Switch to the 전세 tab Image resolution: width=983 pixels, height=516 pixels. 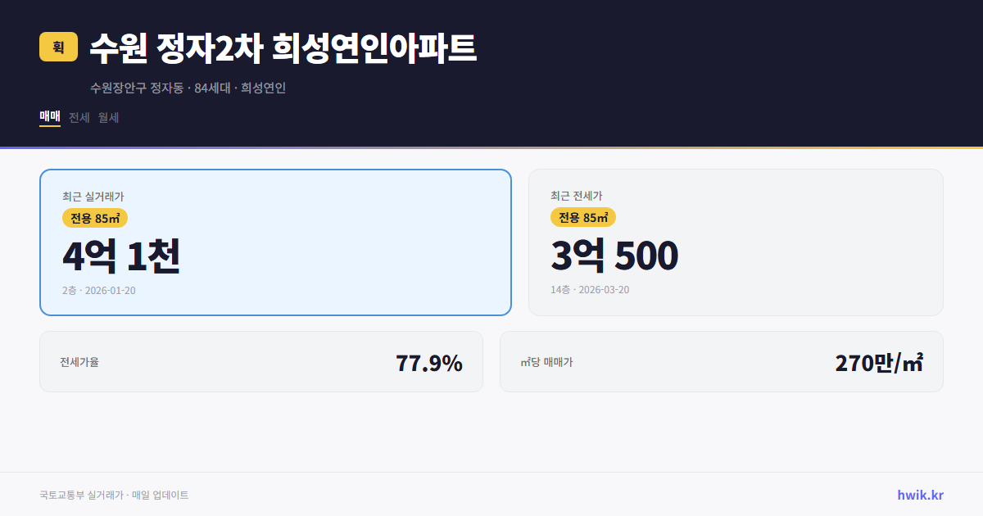(x=78, y=117)
